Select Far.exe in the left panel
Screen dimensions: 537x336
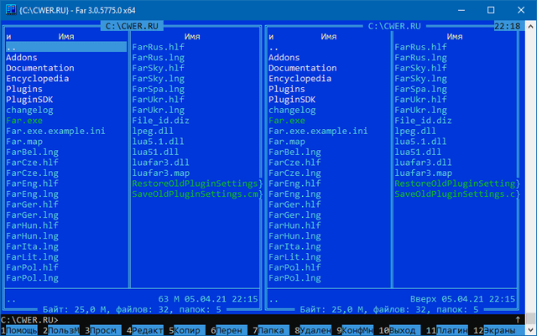[24, 121]
